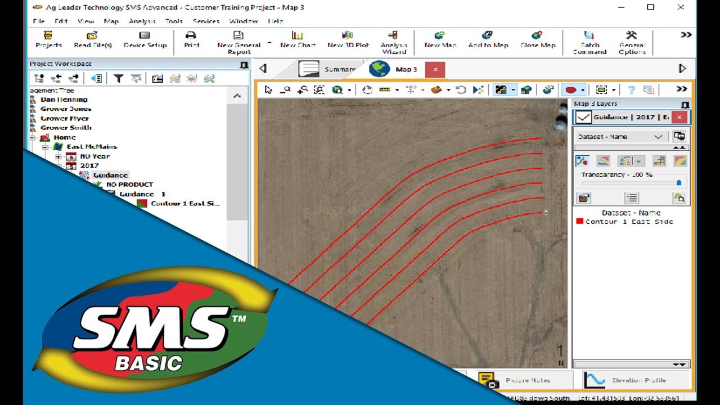Select the pan hand map tool

(367, 90)
